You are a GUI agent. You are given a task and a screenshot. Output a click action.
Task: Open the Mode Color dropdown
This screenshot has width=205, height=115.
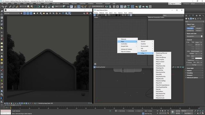click(196, 56)
